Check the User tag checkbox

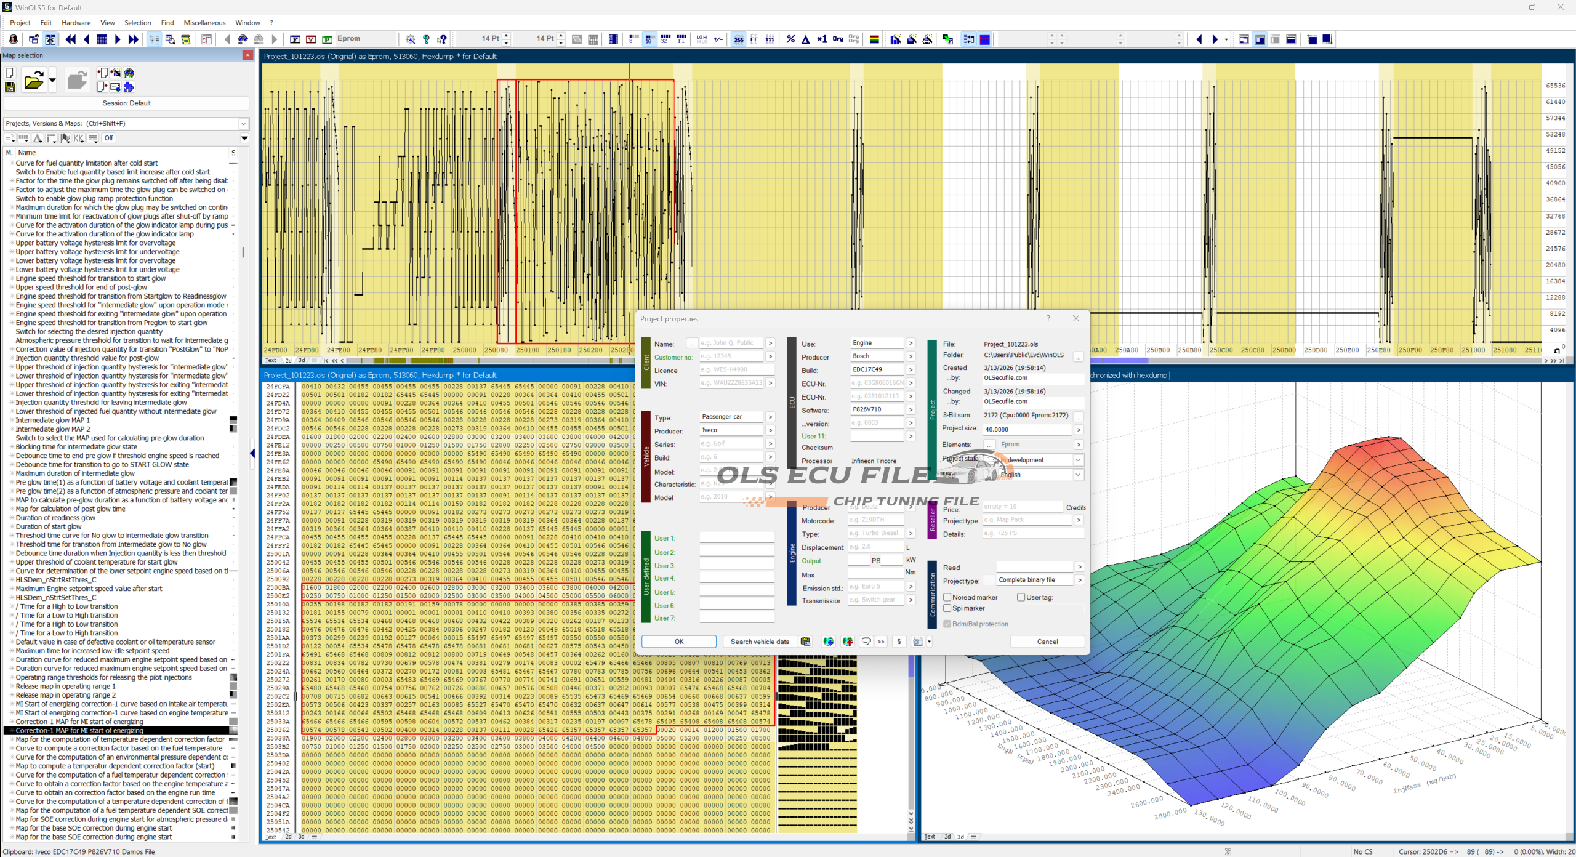point(1021,597)
